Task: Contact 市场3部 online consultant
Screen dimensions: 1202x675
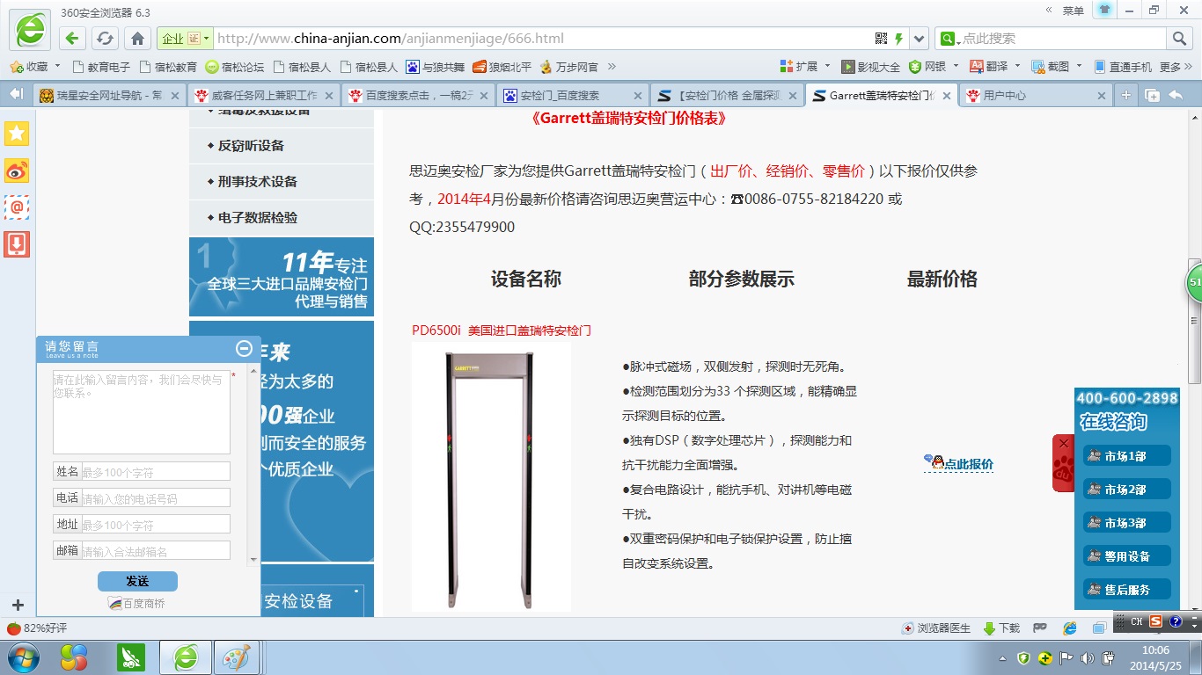Action: pyautogui.click(x=1127, y=522)
